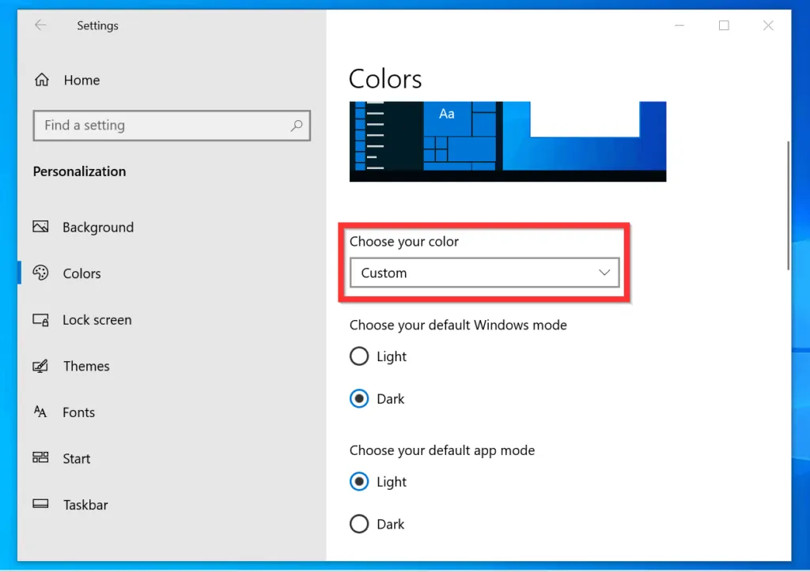
Task: Go back using the back arrow
Action: point(40,25)
